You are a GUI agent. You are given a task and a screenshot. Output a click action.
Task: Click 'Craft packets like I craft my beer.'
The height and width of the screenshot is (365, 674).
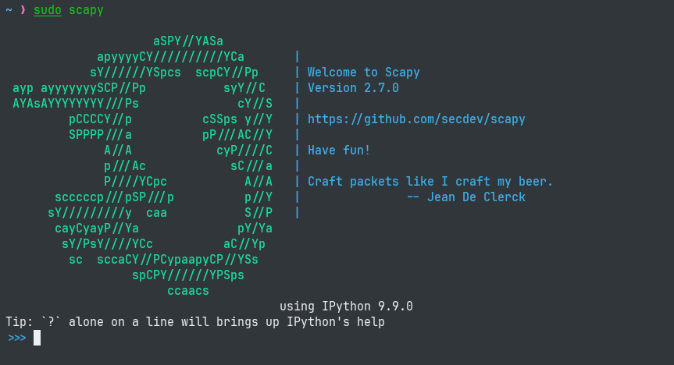pyautogui.click(x=430, y=181)
